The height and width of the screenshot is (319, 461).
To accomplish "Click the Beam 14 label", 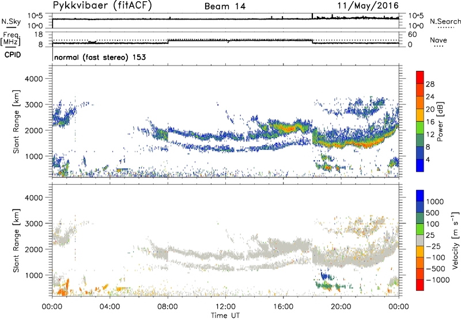I will tap(225, 6).
